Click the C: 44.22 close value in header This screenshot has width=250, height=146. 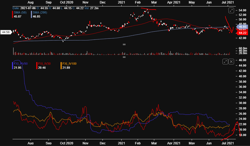[x=78, y=8]
